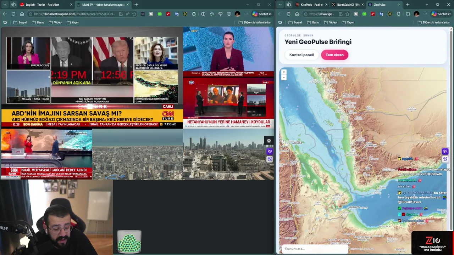Viewport: 454px width, 255px height.
Task: Open Sosyal bookmarks folder in left browser
Action: (x=20, y=22)
